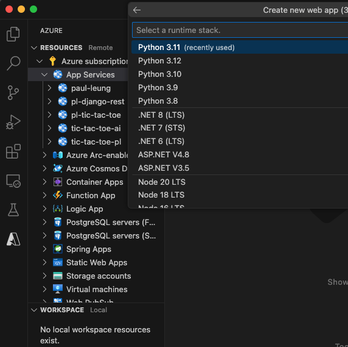Viewport: 348px width, 347px height.
Task: Open the Remote Explorer icon
Action: tap(13, 181)
